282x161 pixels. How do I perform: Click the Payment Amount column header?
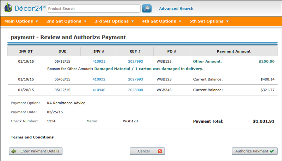pyautogui.click(x=233, y=51)
